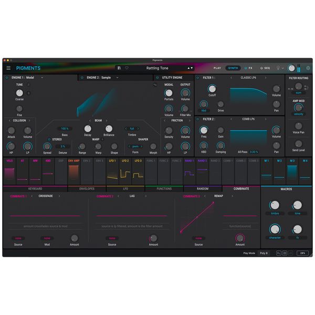Expand the Engine 1 Modal type dropdown
The height and width of the screenshot is (315, 315).
click(x=42, y=78)
